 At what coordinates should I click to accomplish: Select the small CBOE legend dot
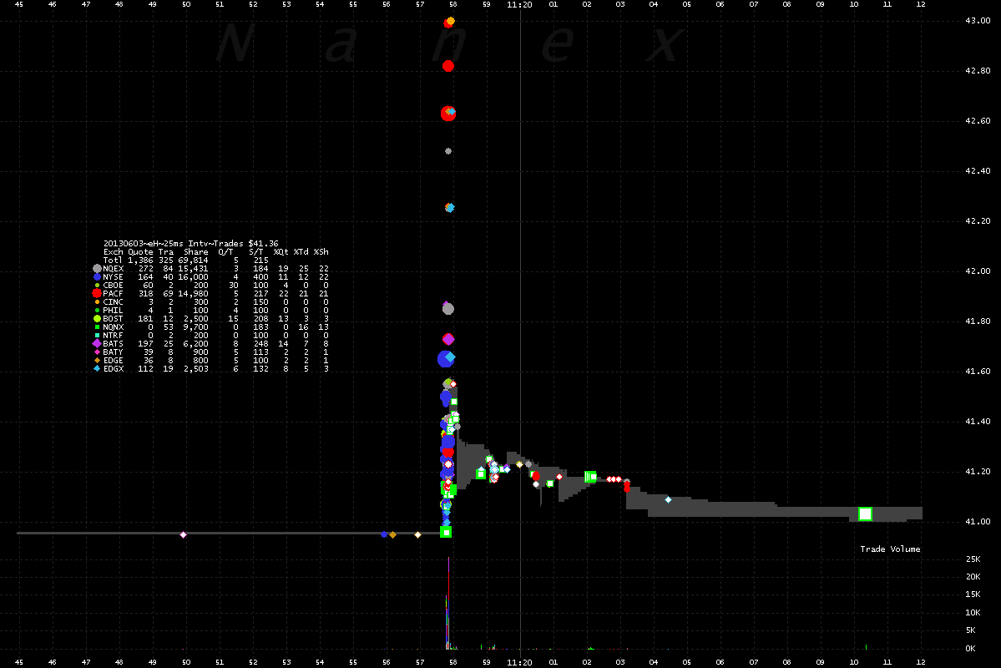point(97,286)
